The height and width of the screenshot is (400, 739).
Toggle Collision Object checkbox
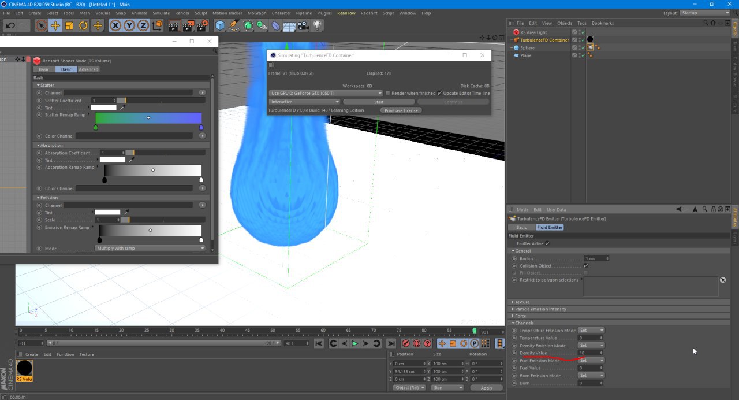586,266
